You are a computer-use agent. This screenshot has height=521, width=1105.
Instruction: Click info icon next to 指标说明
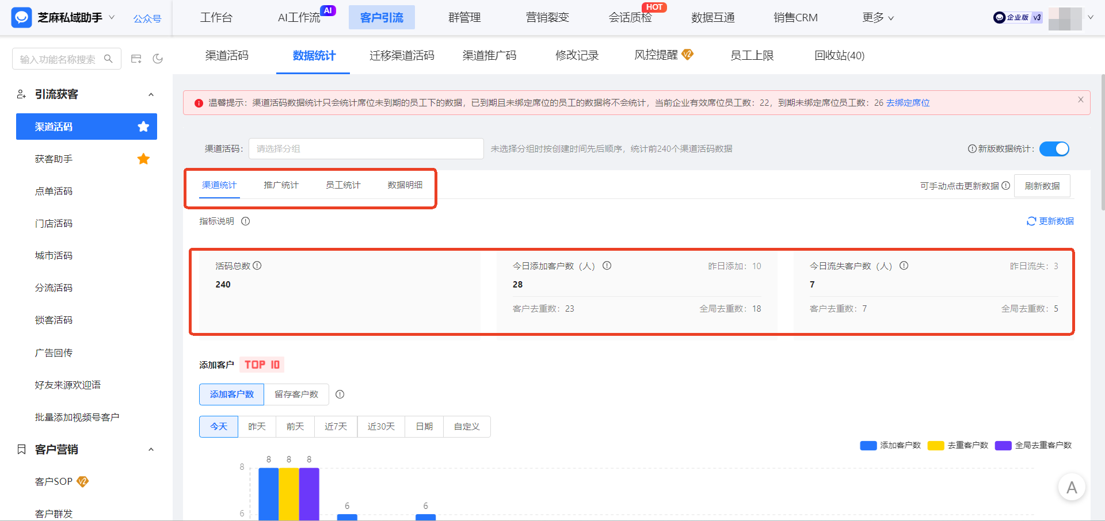[245, 221]
